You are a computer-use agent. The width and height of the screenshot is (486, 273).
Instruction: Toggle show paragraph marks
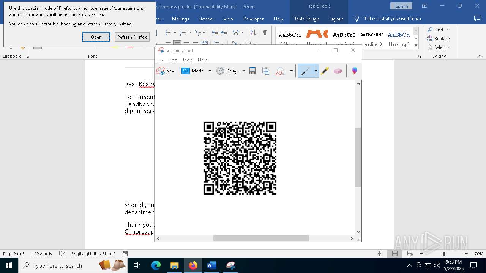[x=264, y=33]
